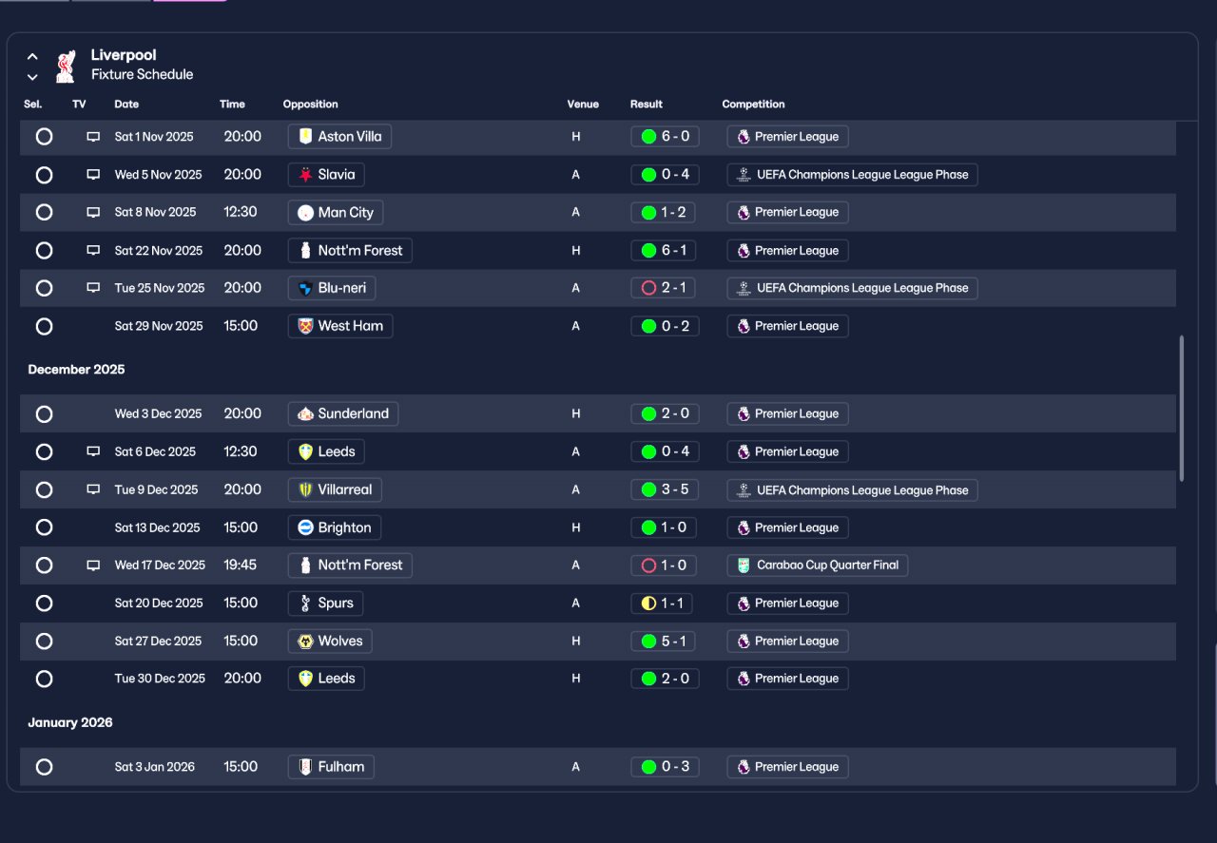Open Premier League link in Brighton row
Screen dimensions: 1217x843
(787, 527)
